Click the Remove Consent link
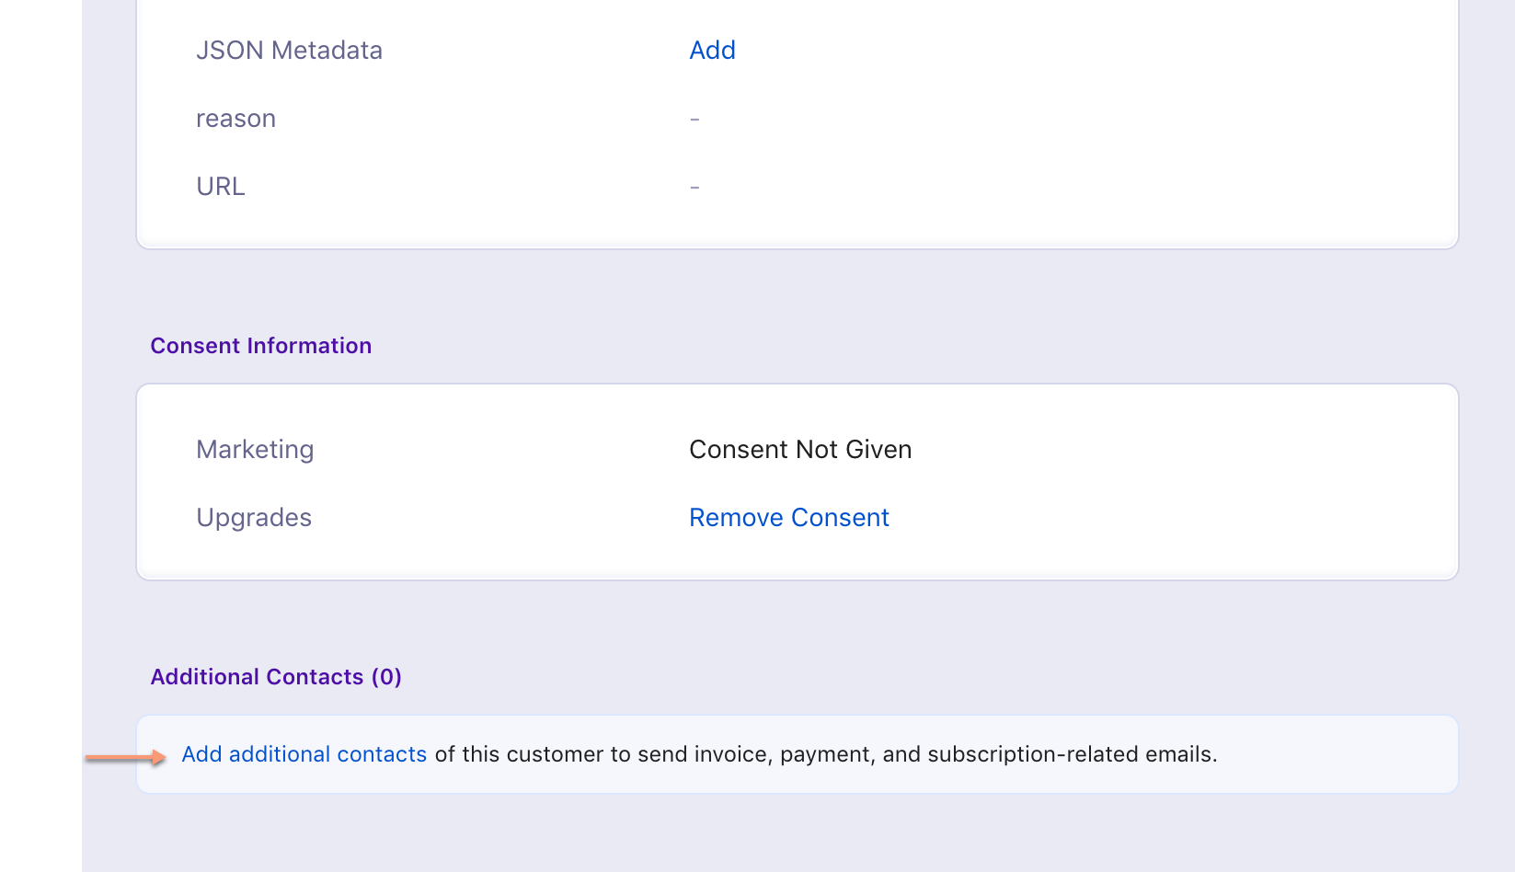Image resolution: width=1515 pixels, height=872 pixels. (x=789, y=518)
